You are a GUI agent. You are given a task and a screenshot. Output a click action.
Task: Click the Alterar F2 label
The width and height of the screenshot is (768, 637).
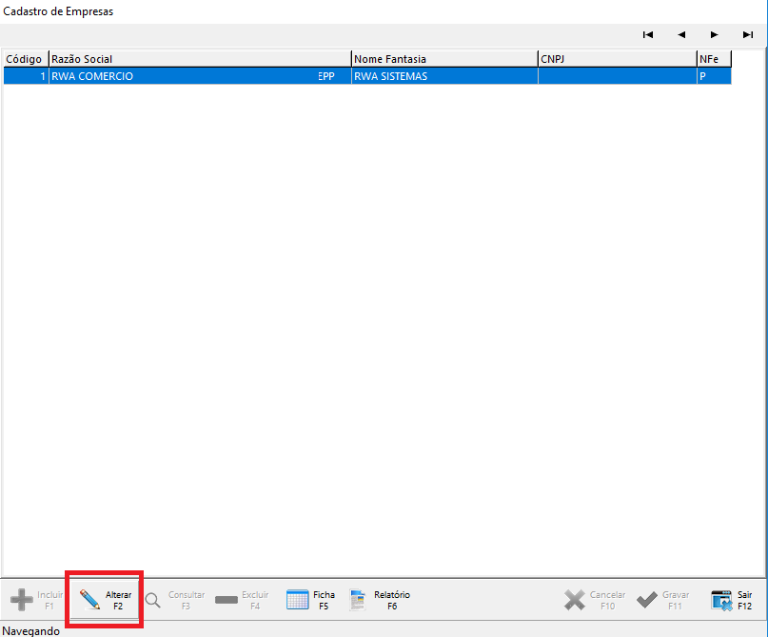(x=119, y=600)
